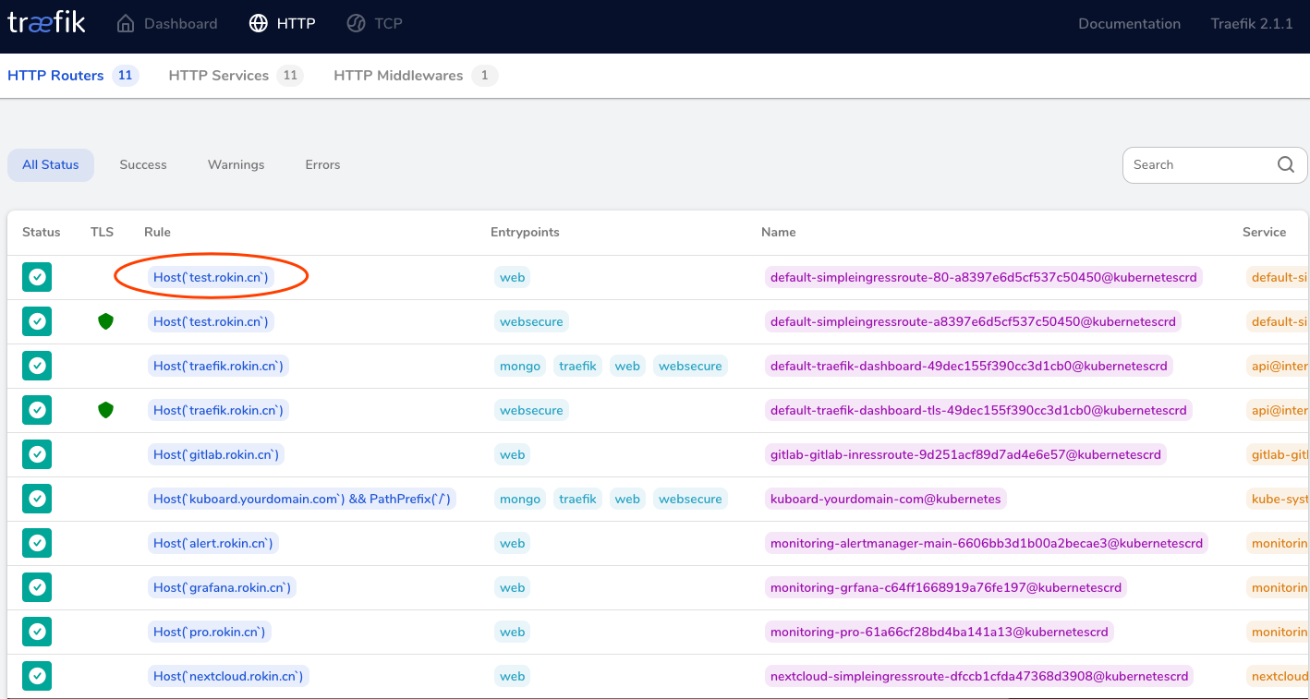Open the HTTP Middlewares tab
The width and height of the screenshot is (1310, 699).
click(x=398, y=76)
